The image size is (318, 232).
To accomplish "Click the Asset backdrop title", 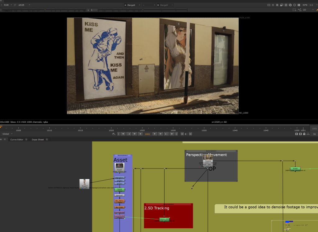I will [120, 160].
